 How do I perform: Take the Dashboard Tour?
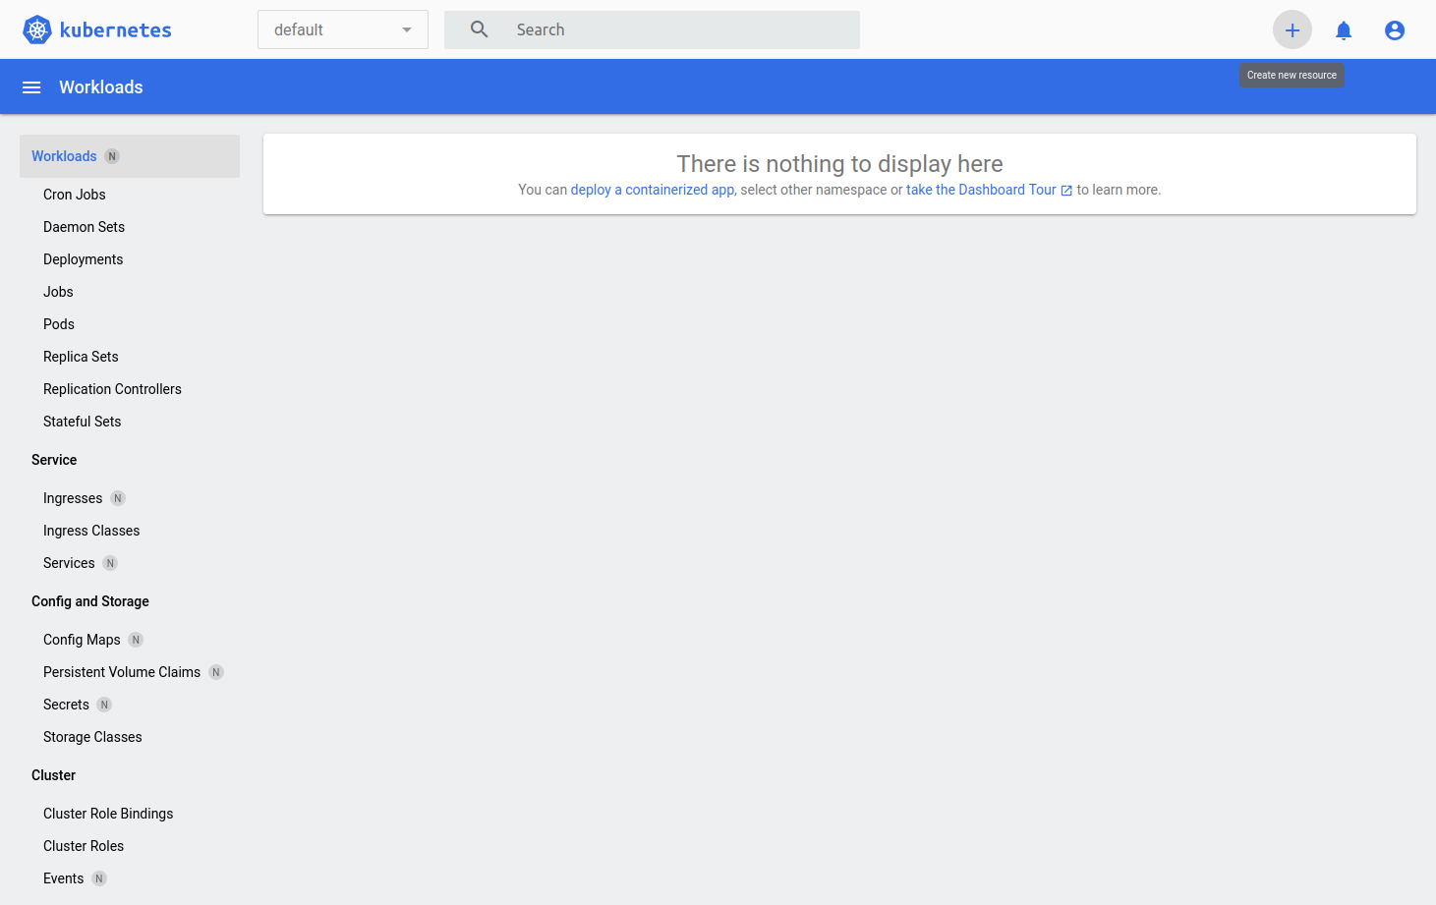980,190
